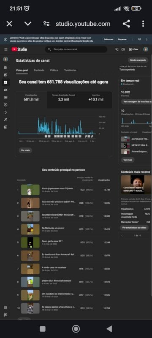This screenshot has width=152, height=338.
Task: Open the Copyright icon in the sidebar
Action: pyautogui.click(x=5, y=105)
